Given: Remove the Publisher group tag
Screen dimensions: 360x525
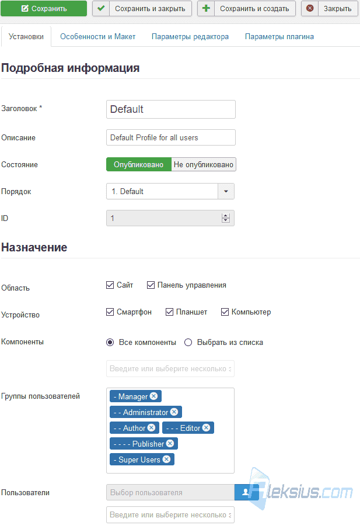Looking at the screenshot, I should (170, 443).
